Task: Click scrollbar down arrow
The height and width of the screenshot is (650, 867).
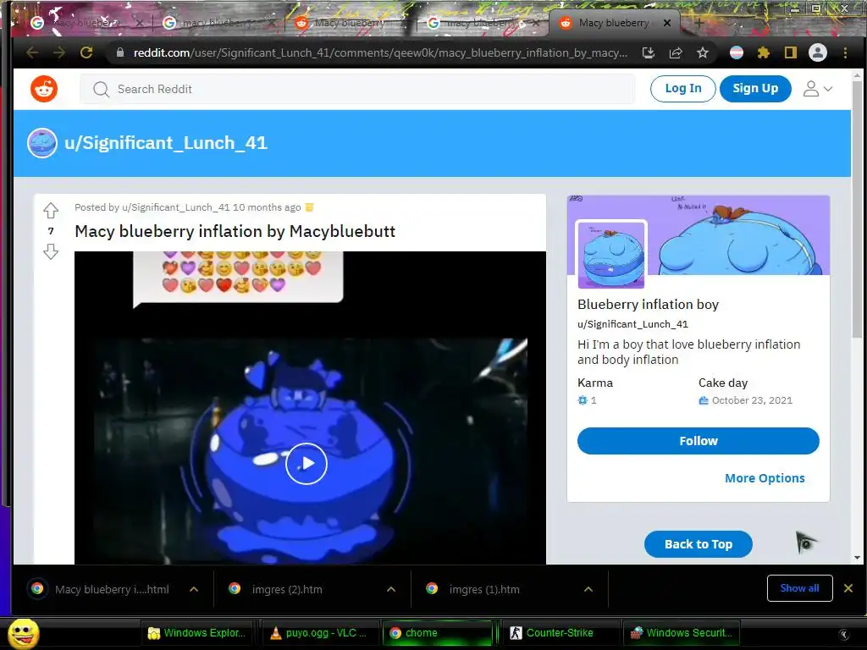Action: pyautogui.click(x=857, y=558)
